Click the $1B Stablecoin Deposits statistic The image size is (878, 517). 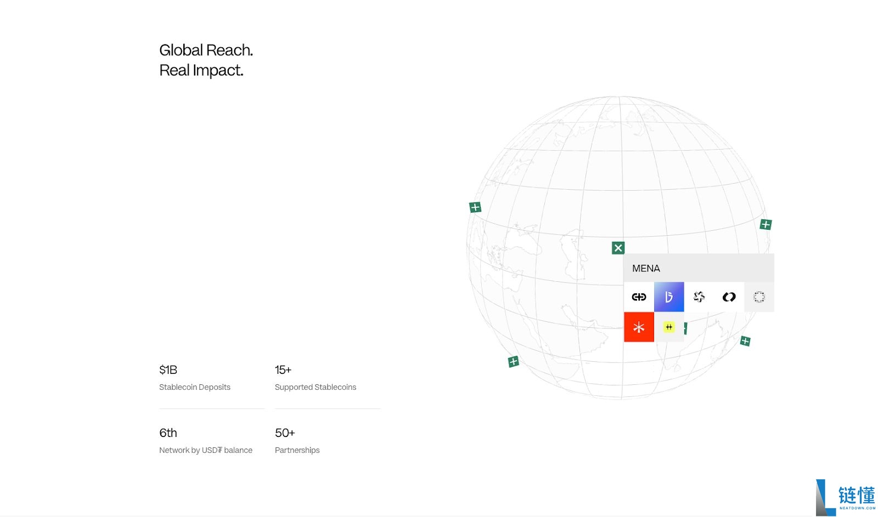point(194,378)
